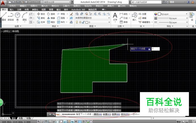Select the Linear (线性) dimension tool
196x123 pixels.
click(124, 14)
